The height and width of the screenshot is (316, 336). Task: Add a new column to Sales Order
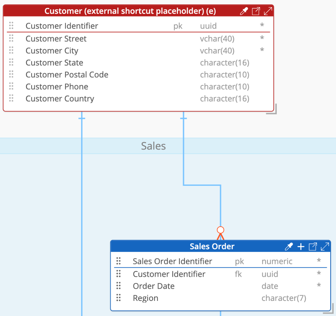point(301,247)
